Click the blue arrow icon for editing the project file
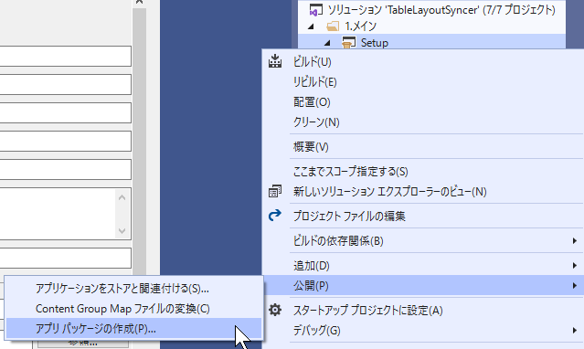The image size is (584, 349). (x=275, y=216)
